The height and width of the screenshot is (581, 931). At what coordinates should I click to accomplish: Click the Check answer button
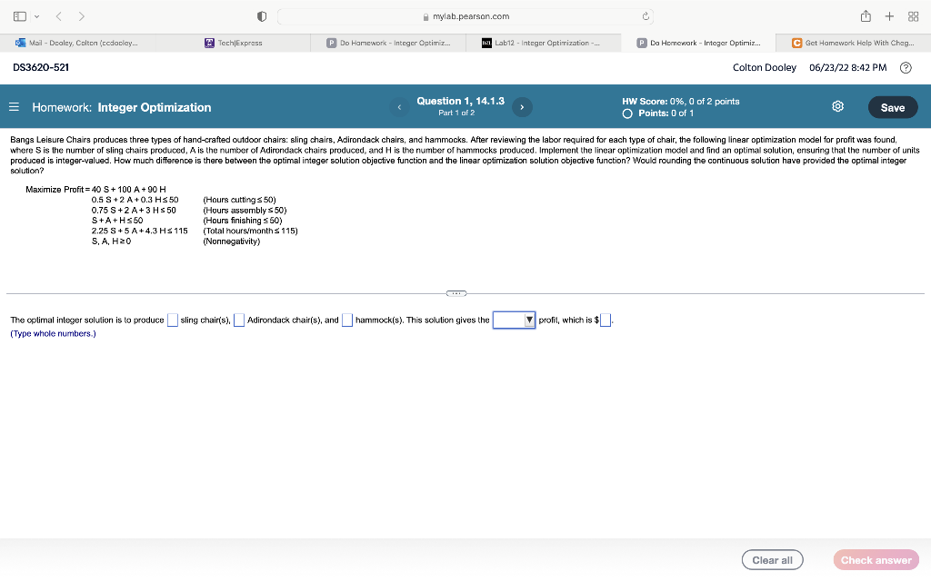click(876, 560)
